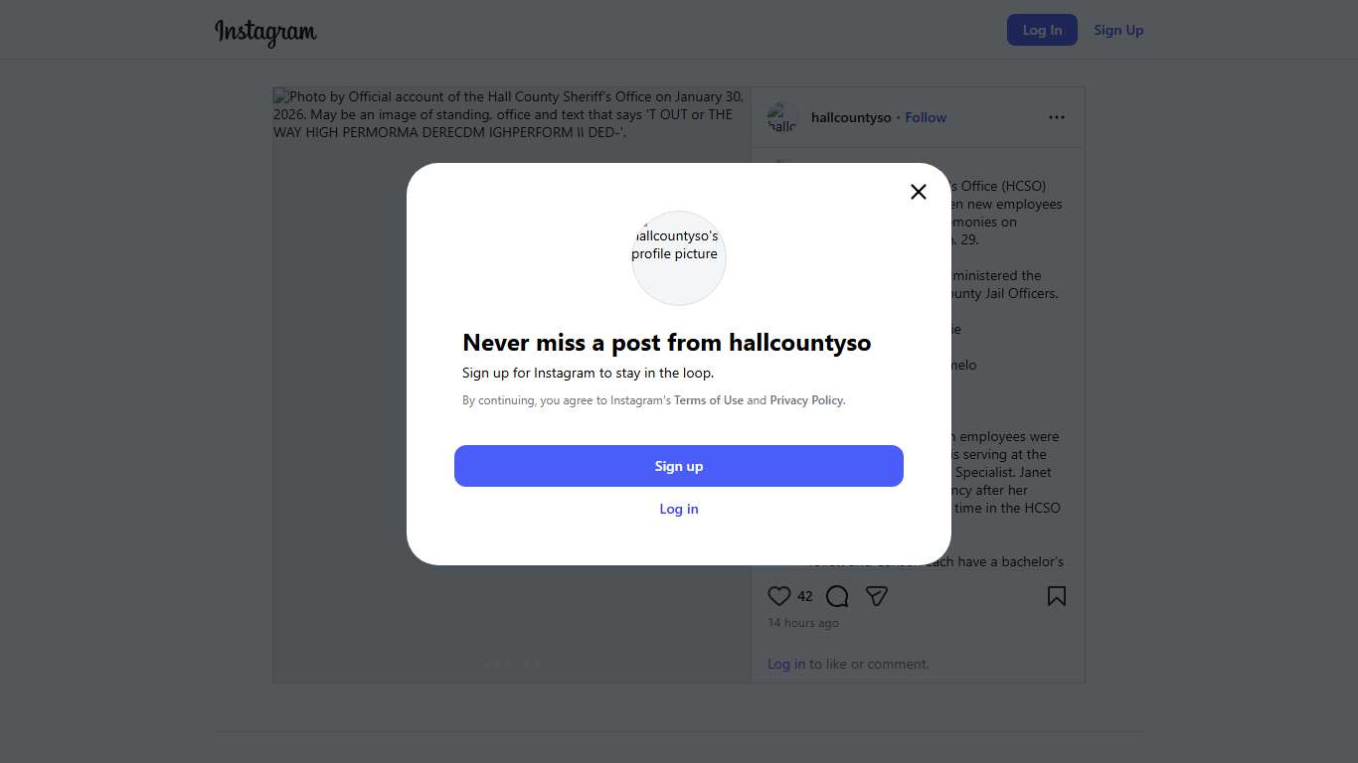This screenshot has width=1358, height=763.
Task: Close the sign-up popup with X
Action: point(919,192)
